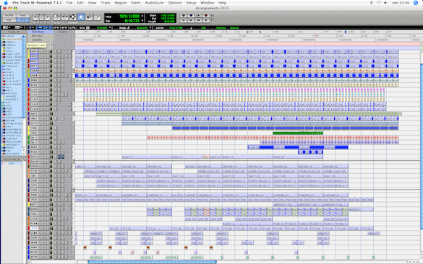Viewport: 423px width, 264px height.
Task: Open the Region menu
Action: (x=120, y=3)
